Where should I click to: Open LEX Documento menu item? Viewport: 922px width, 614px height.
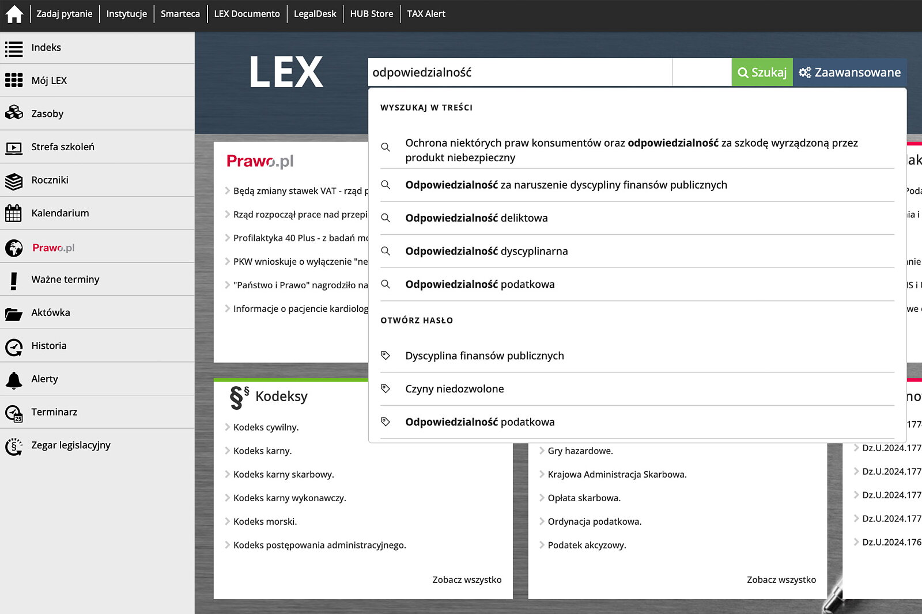click(x=247, y=14)
